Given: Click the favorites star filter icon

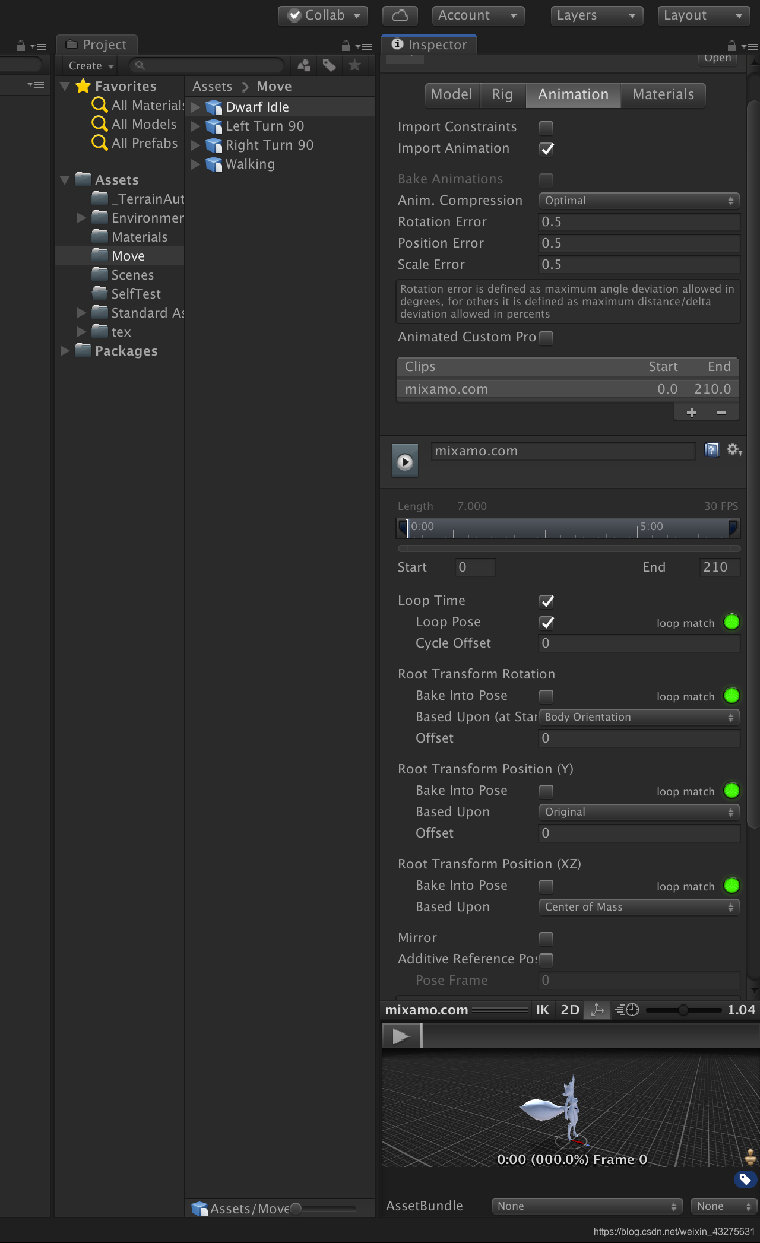Looking at the screenshot, I should pyautogui.click(x=355, y=65).
